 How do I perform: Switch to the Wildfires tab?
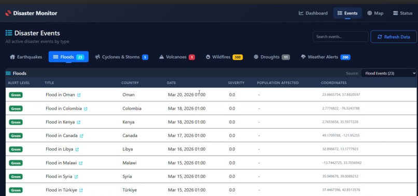(224, 57)
